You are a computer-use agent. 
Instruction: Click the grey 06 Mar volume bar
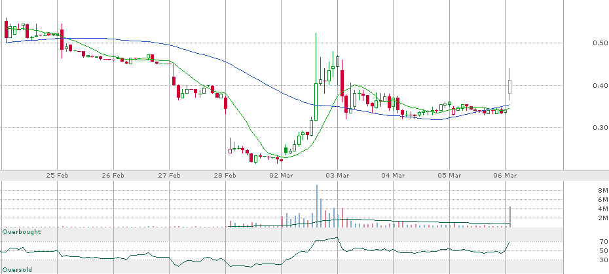510,217
